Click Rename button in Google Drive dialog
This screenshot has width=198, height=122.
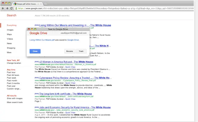[x=70, y=51]
